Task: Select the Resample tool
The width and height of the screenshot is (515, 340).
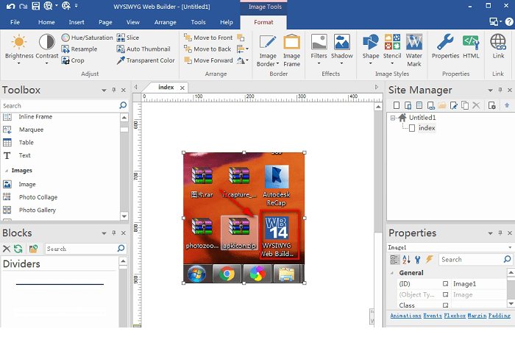Action: [x=79, y=49]
